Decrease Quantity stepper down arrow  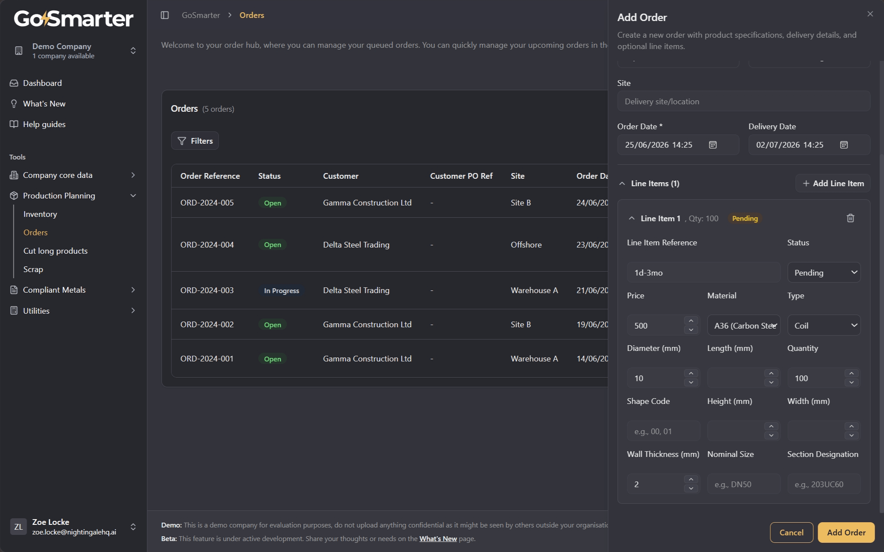click(x=852, y=383)
